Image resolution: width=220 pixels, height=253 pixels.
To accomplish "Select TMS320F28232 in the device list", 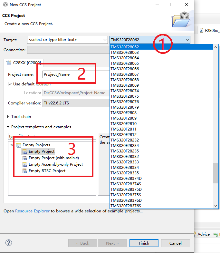I will pos(161,140).
